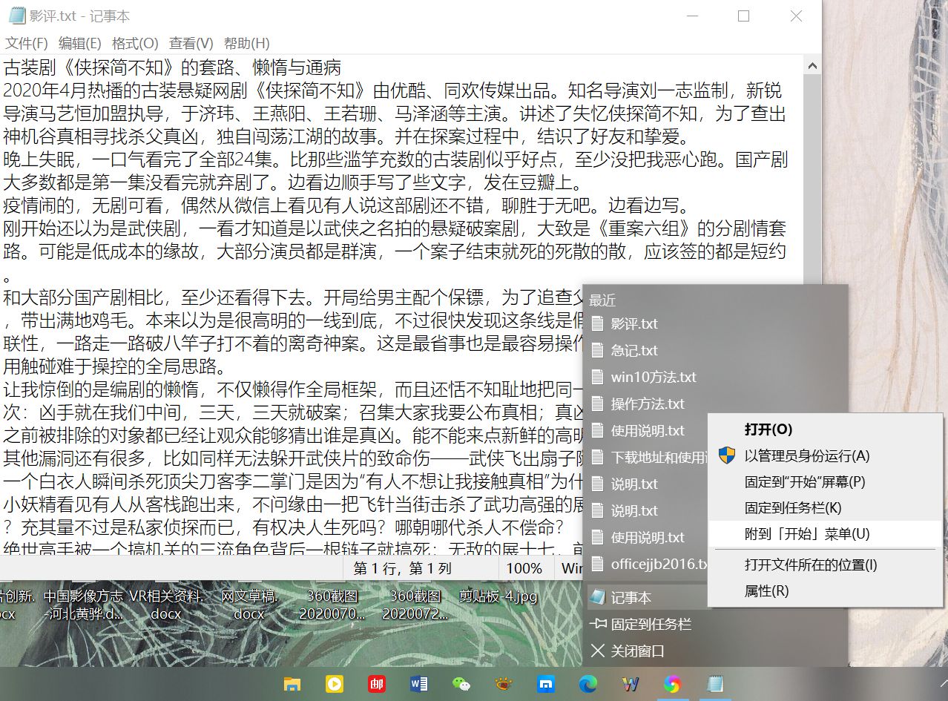Open the 文件(F) menu in Notepad
Image resolution: width=948 pixels, height=701 pixels.
(27, 43)
